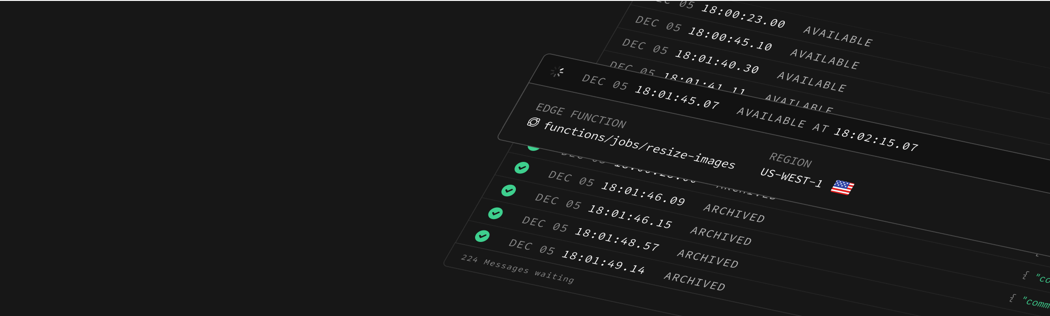Click ARCHIVED in the 18:01:46.15 row
This screenshot has width=1050, height=316.
721,236
